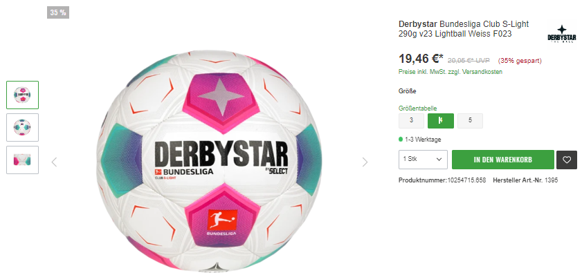Click the Derbystar brand logo
582x275 pixels.
562,34
